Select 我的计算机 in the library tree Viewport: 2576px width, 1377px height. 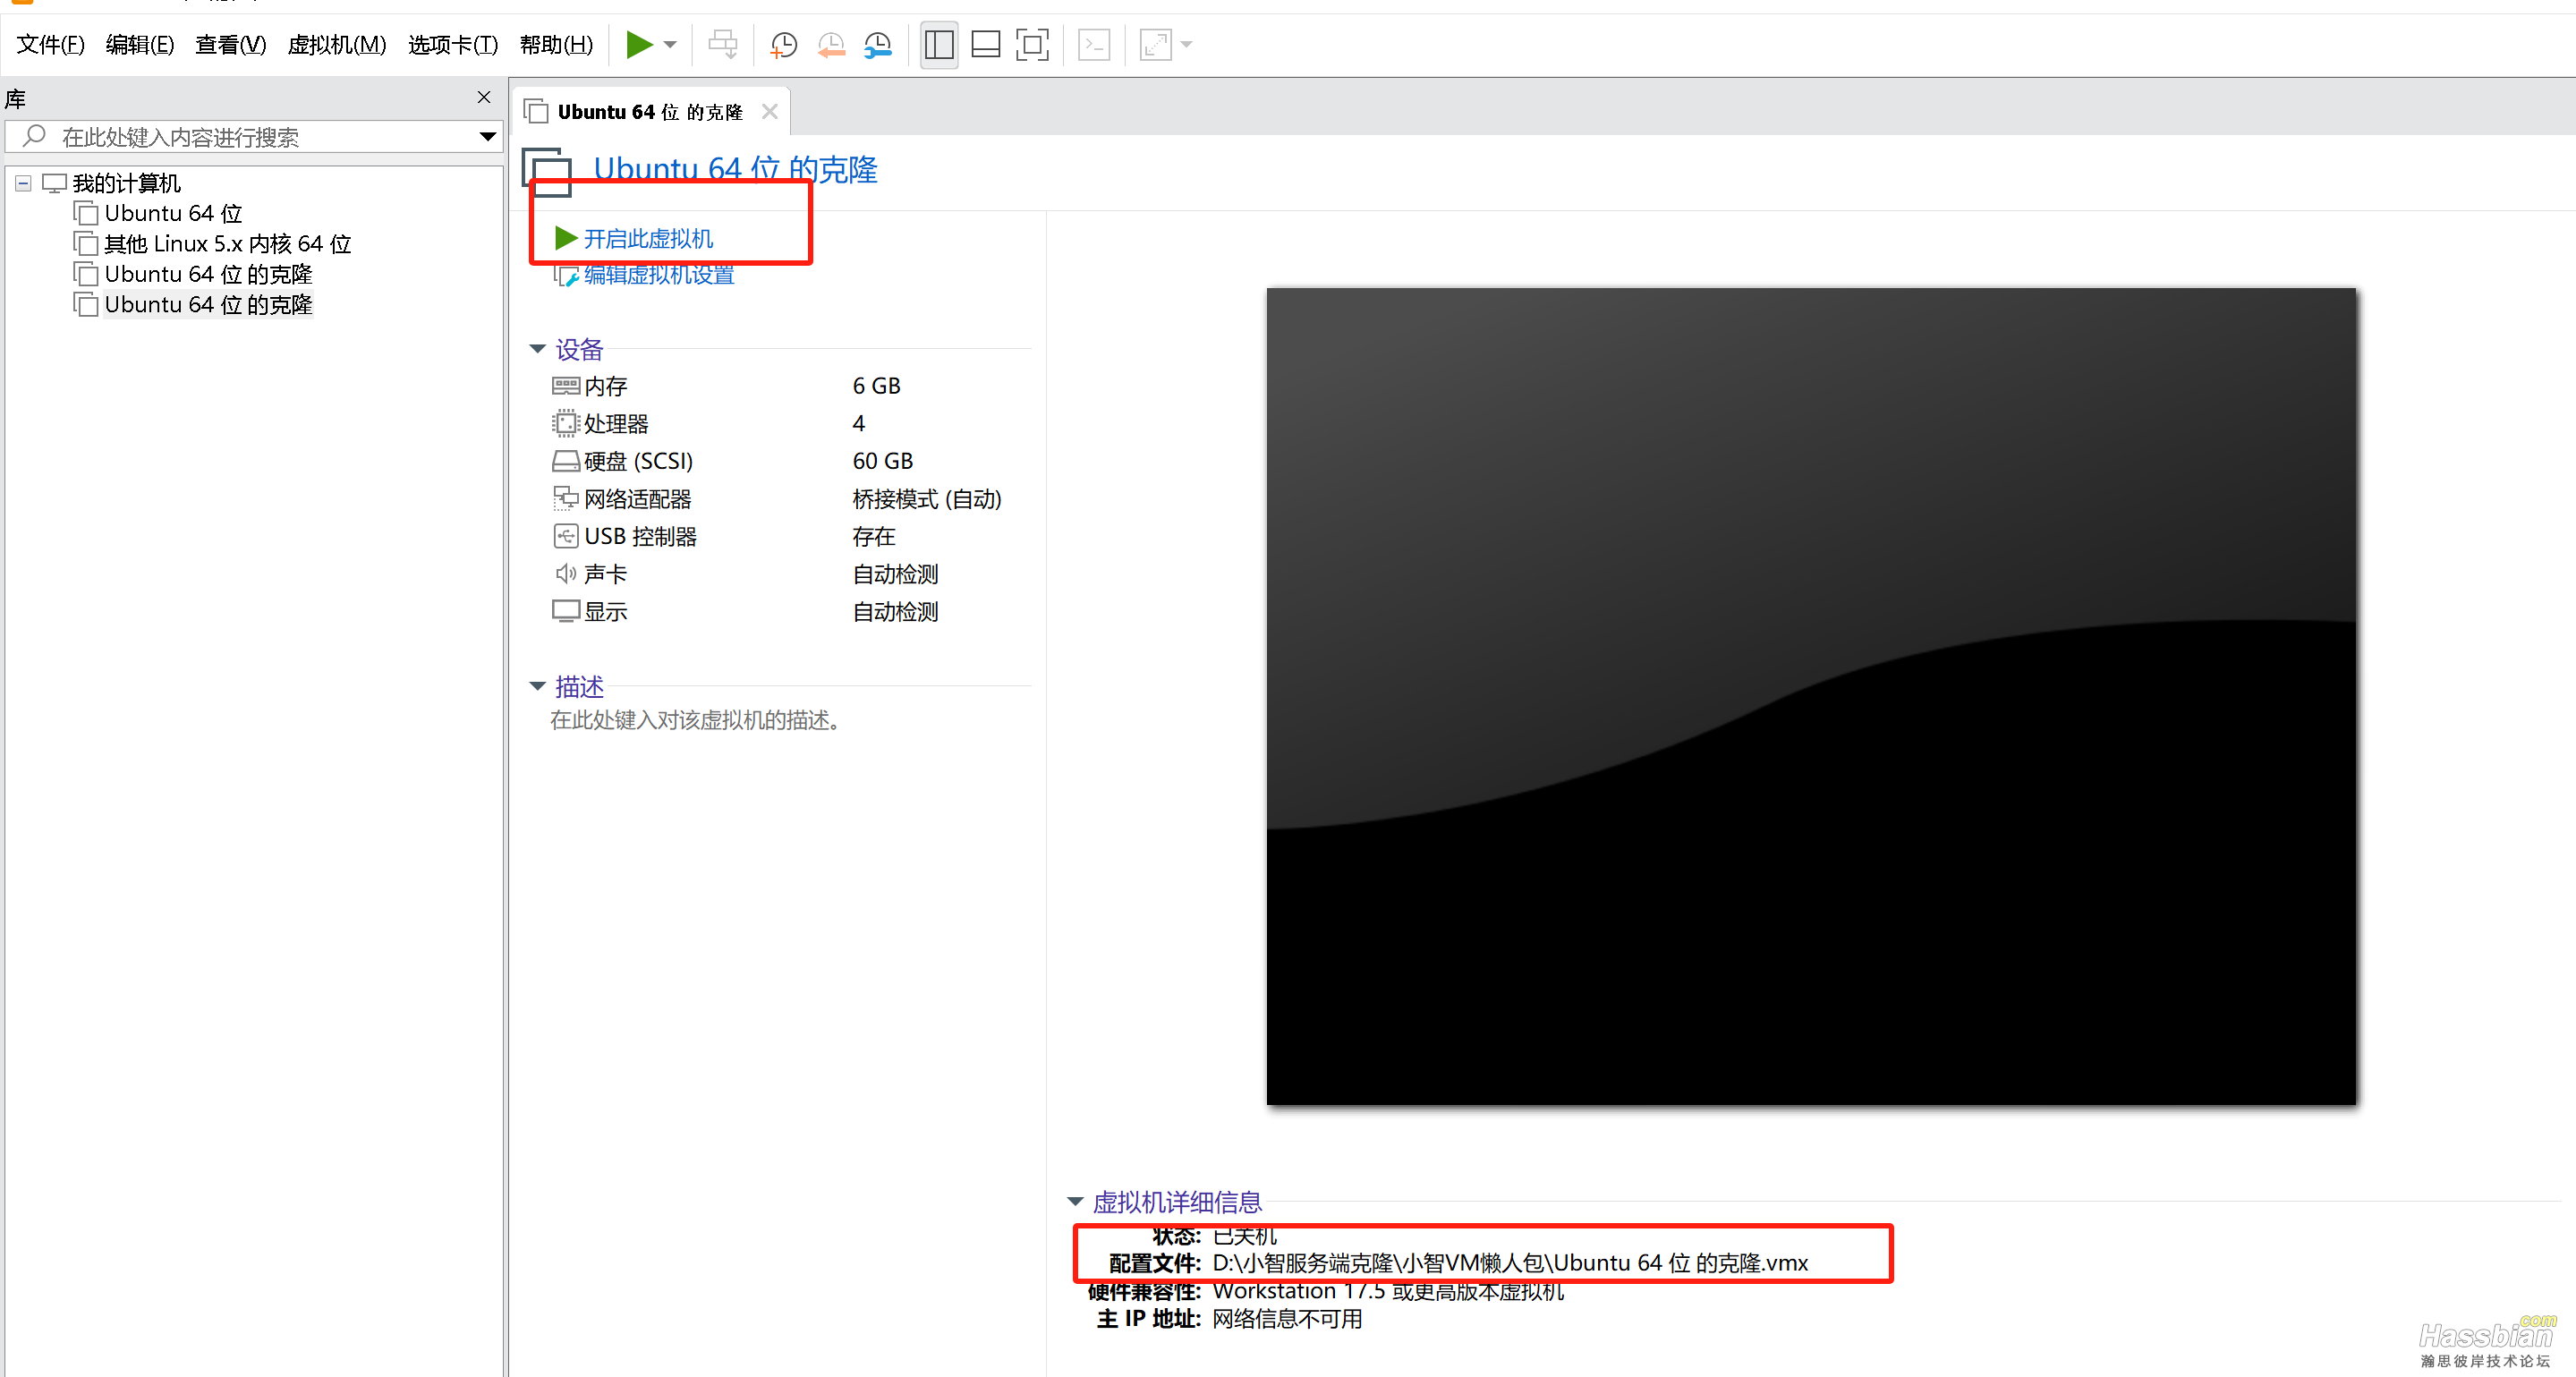126,183
